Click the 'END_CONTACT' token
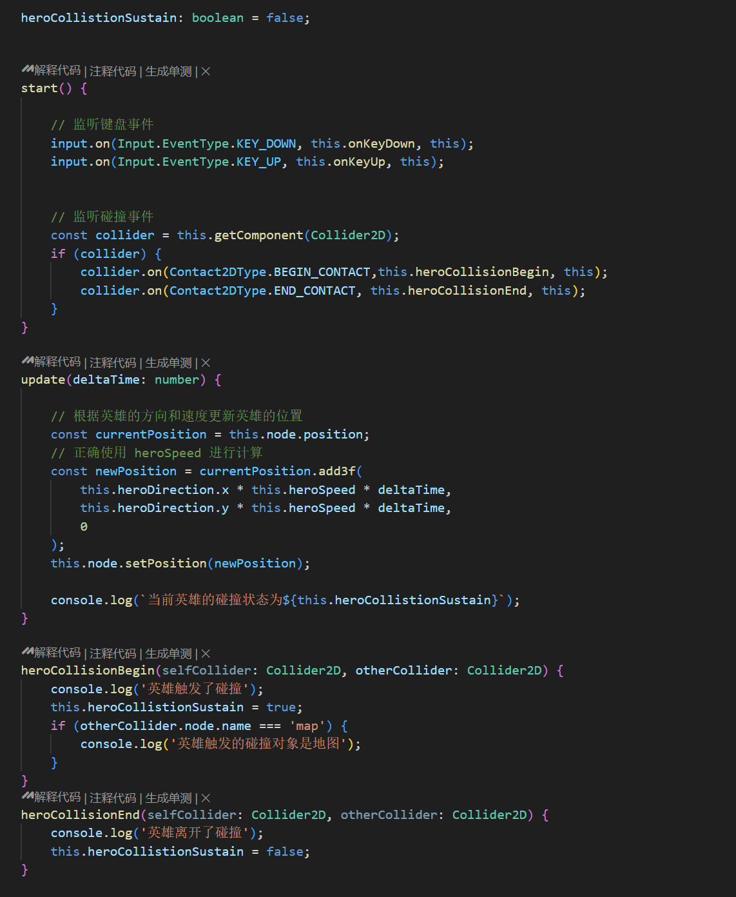This screenshot has width=736, height=897. [x=315, y=290]
